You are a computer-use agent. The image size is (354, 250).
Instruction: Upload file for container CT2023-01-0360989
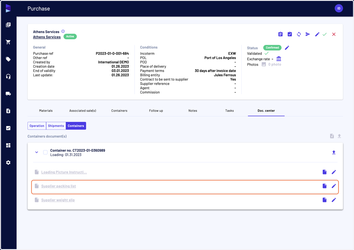click(334, 152)
